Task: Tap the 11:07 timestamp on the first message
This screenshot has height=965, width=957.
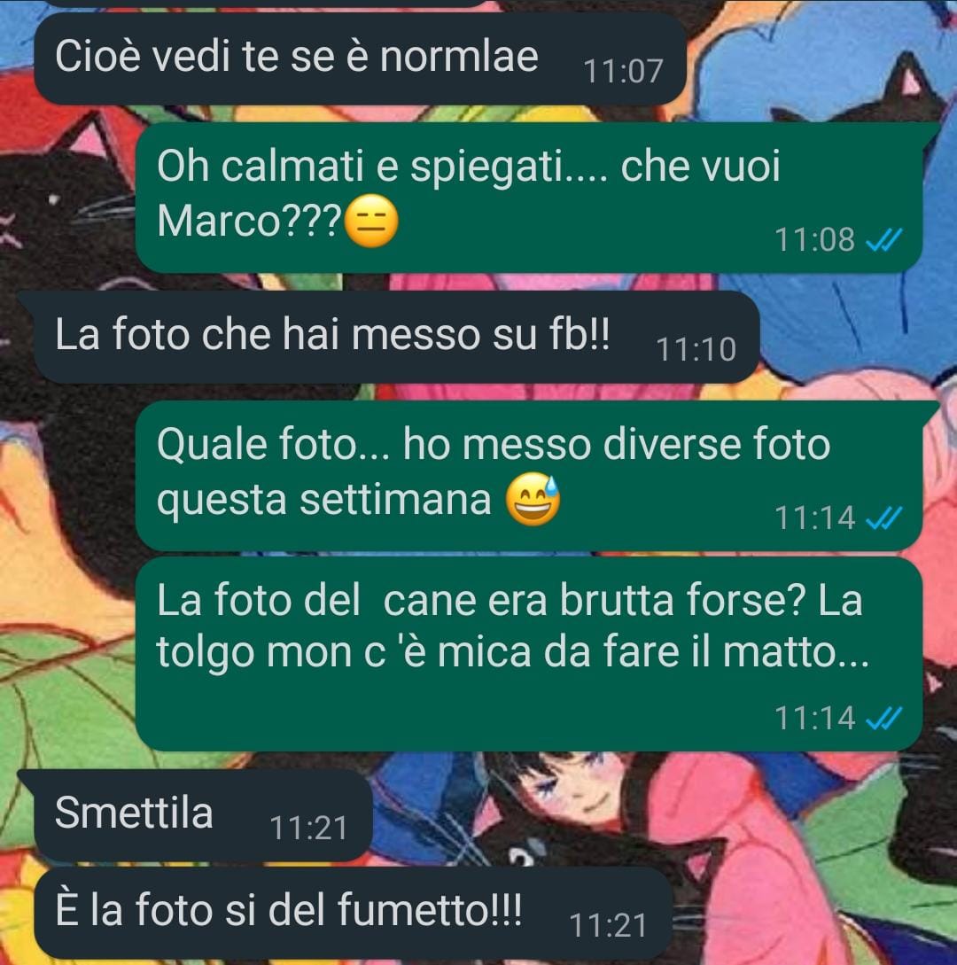Action: [x=623, y=72]
